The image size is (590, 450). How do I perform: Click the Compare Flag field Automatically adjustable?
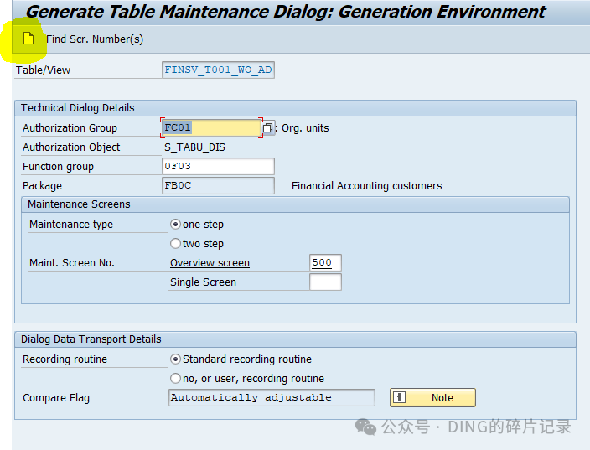272,398
